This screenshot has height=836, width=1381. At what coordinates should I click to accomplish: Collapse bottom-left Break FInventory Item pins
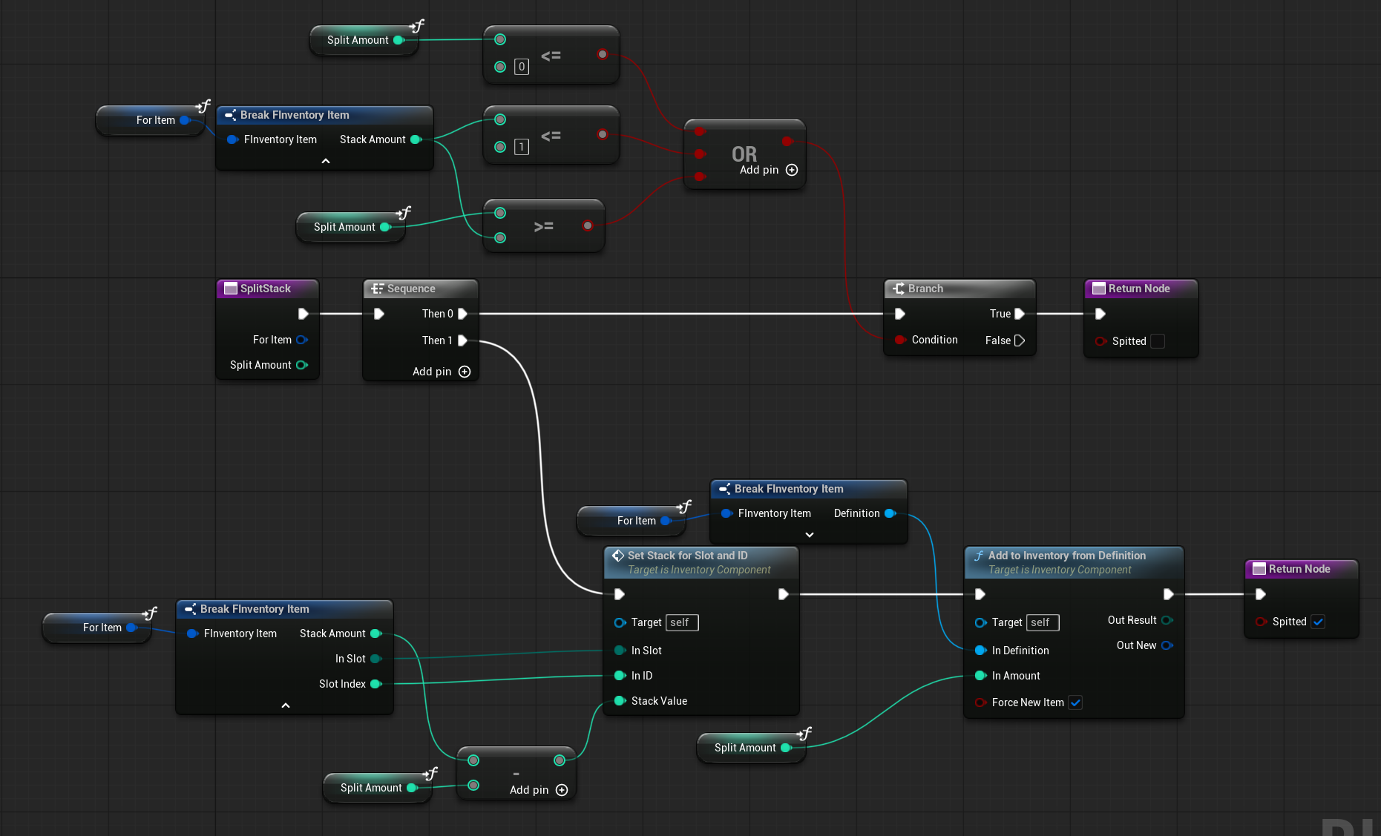pos(285,705)
